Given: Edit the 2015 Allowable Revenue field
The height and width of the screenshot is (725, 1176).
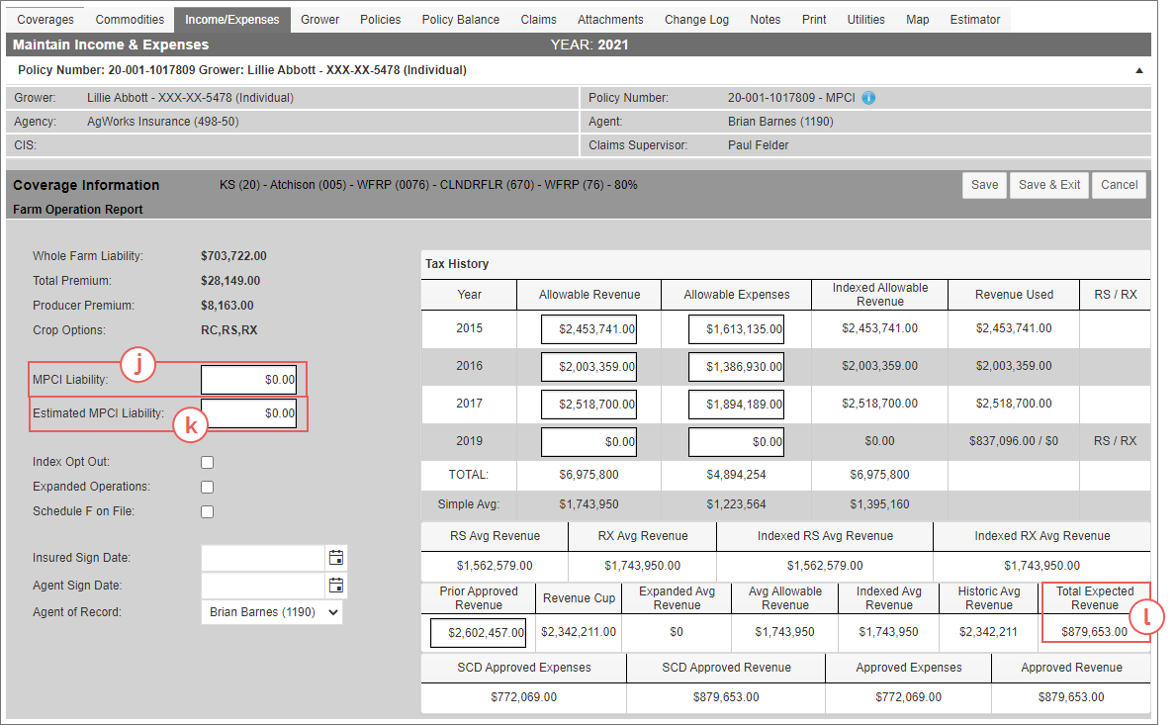Looking at the screenshot, I should (x=588, y=329).
